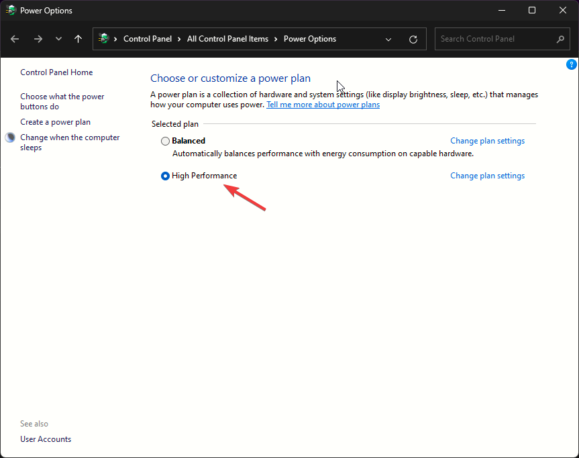This screenshot has width=579, height=458.
Task: Click the Search Control Panel field
Action: 496,39
